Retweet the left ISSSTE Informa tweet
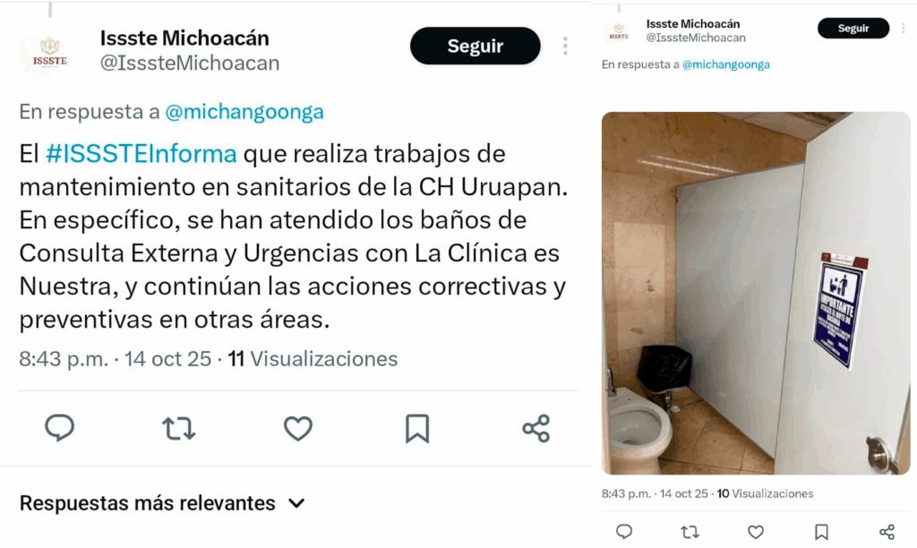 [178, 428]
